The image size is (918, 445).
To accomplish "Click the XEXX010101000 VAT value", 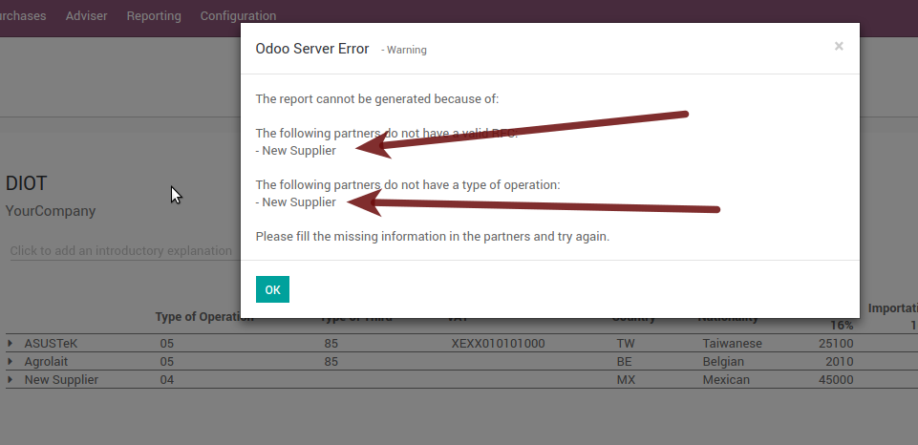I will click(x=498, y=344).
